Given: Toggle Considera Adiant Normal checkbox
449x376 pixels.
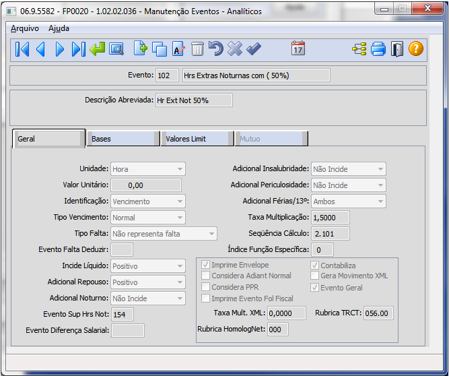Looking at the screenshot, I should coord(205,276).
